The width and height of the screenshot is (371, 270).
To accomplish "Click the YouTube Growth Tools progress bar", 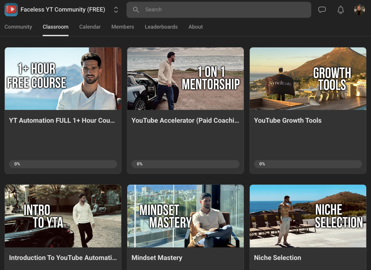I will point(308,164).
